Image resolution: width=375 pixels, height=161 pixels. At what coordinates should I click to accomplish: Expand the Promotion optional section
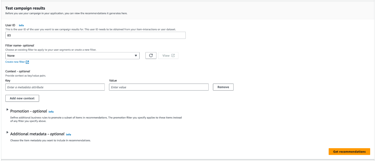click(x=7, y=110)
